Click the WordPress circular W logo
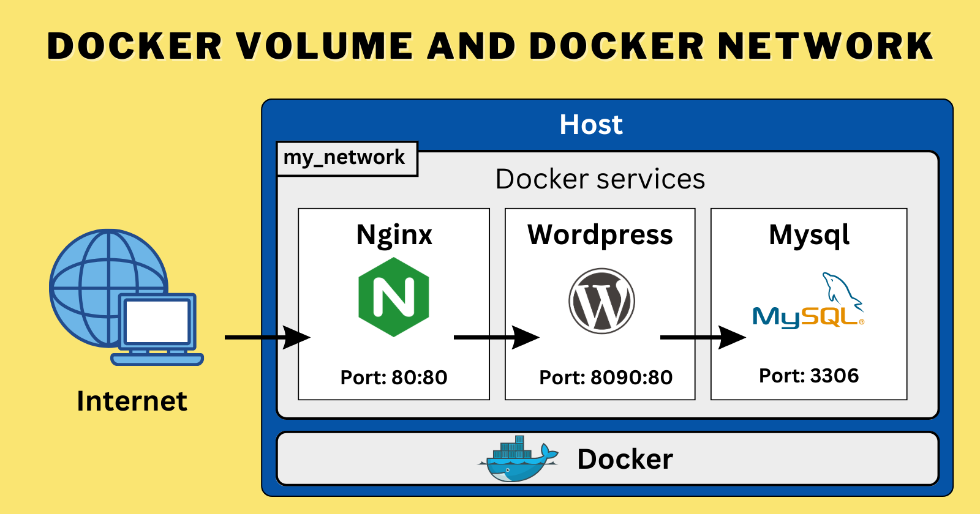The width and height of the screenshot is (980, 514). pyautogui.click(x=601, y=301)
